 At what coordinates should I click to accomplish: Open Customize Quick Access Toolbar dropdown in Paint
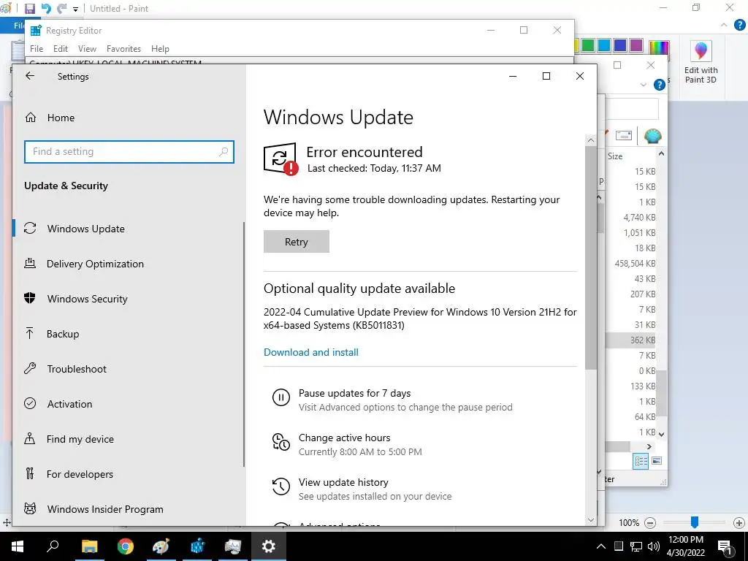pyautogui.click(x=75, y=9)
